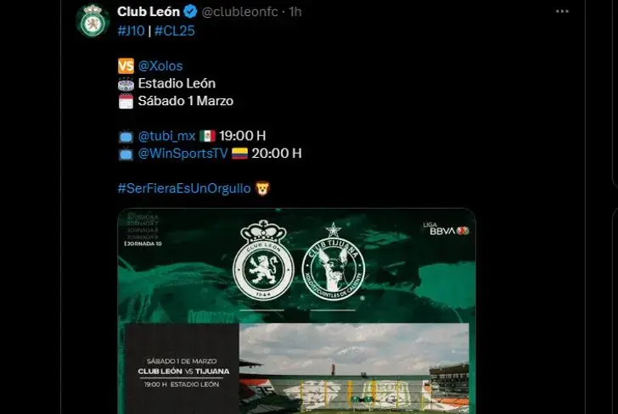618x414 pixels.
Task: Open the @clubleonfc handle
Action: click(239, 12)
